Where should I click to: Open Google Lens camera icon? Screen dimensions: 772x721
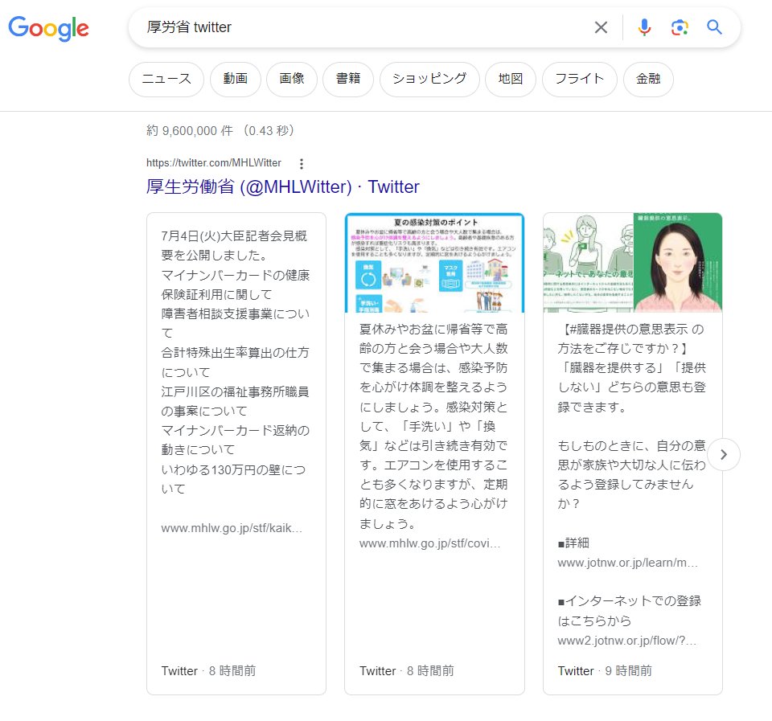[x=679, y=27]
